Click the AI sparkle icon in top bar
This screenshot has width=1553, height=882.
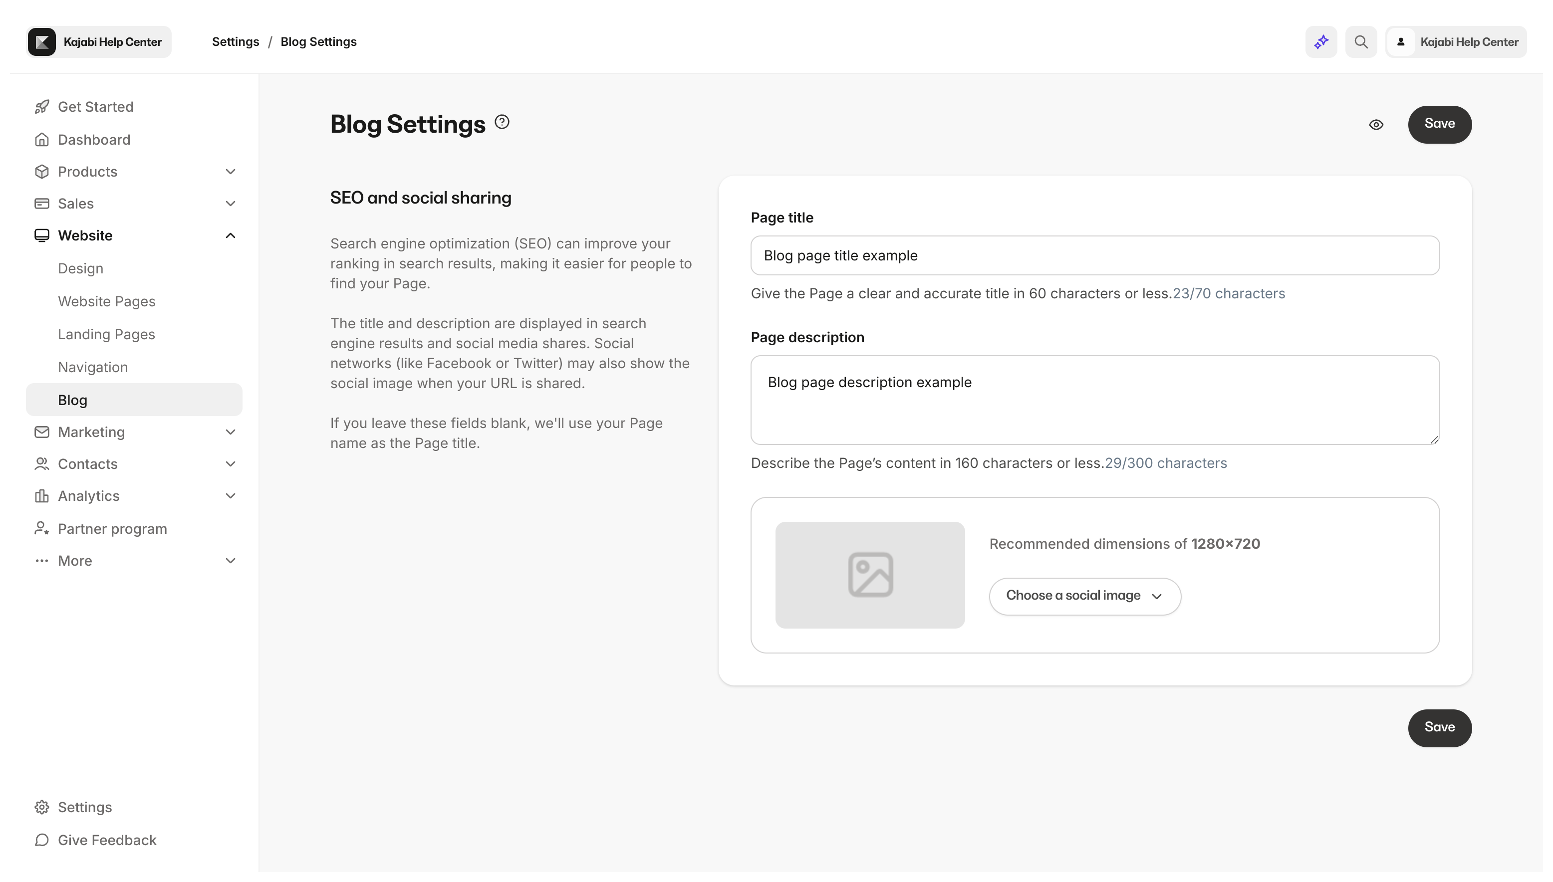tap(1321, 42)
